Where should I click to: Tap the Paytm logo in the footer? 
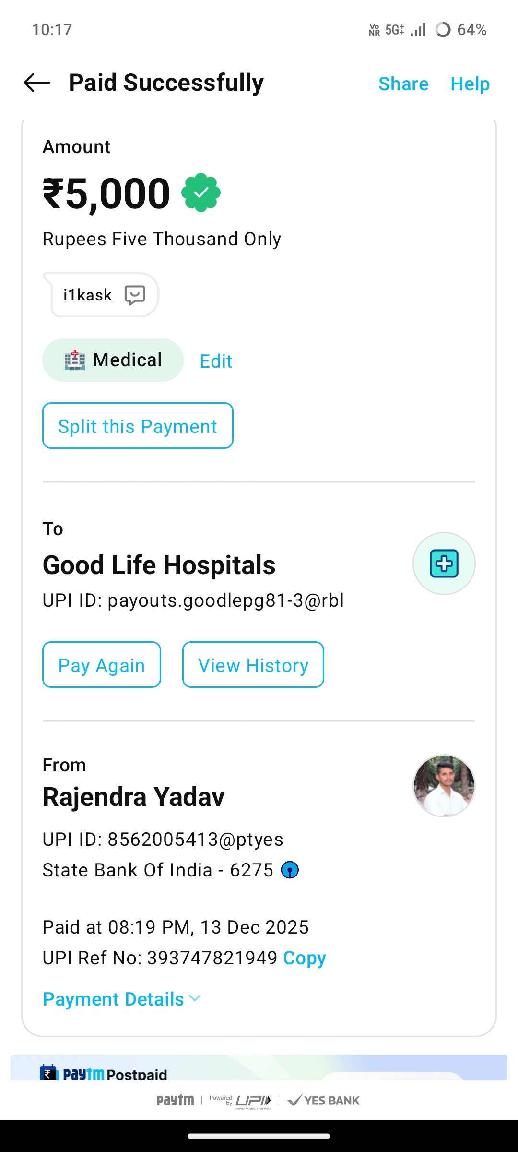(176, 1100)
